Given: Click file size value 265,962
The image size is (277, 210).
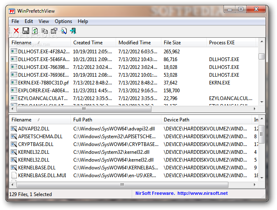Looking at the screenshot, I should click(172, 51).
